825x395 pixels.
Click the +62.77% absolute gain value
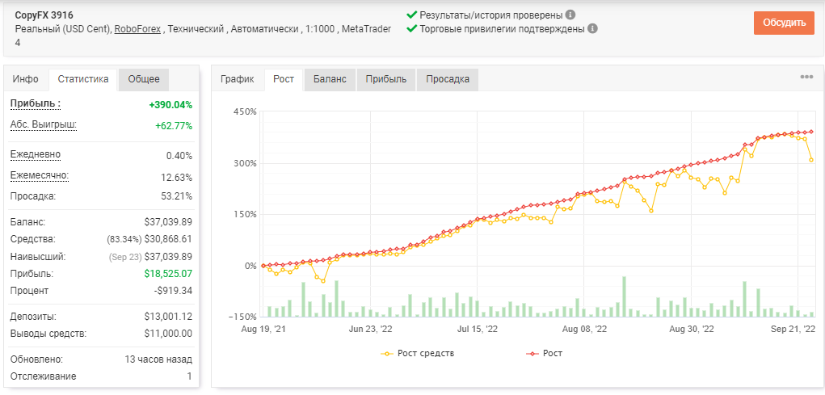pyautogui.click(x=174, y=126)
